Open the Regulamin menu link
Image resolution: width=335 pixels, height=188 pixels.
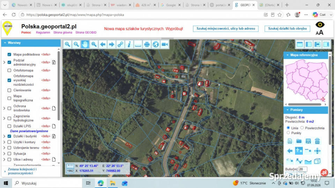tap(43, 32)
